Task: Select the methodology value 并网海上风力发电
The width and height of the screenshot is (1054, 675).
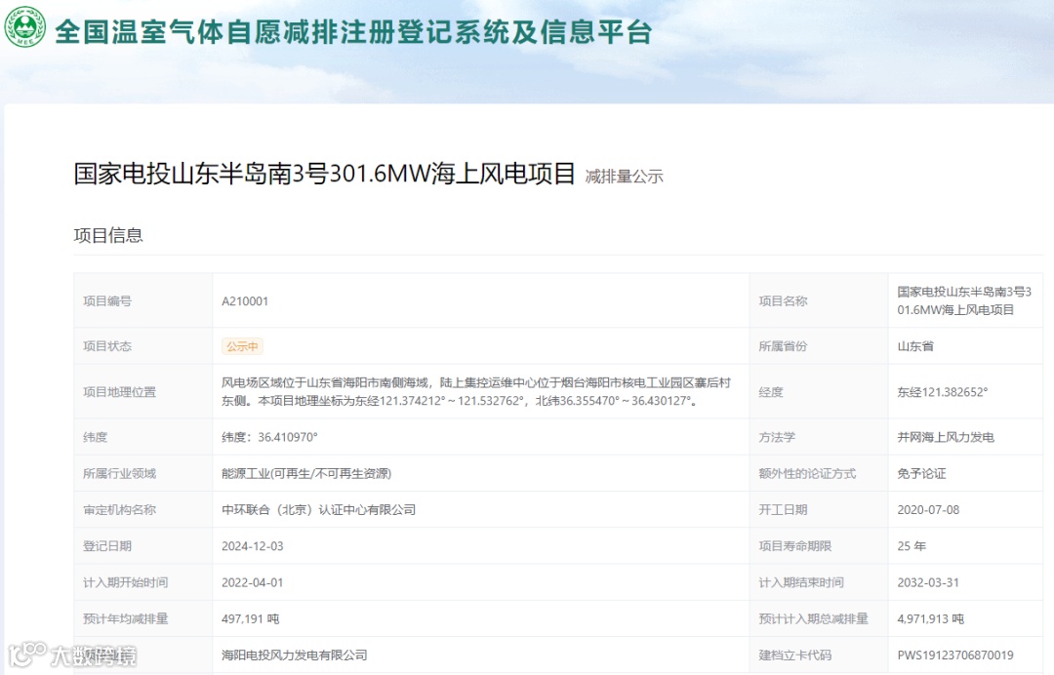Action: [x=946, y=437]
